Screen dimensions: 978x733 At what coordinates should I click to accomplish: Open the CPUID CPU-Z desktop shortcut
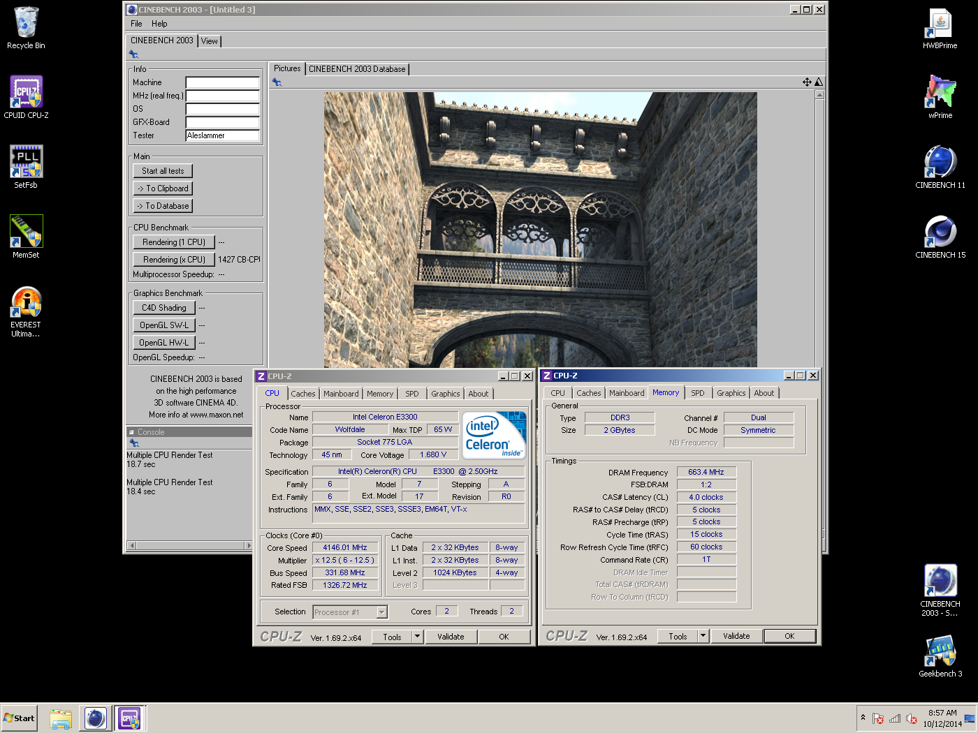(26, 98)
